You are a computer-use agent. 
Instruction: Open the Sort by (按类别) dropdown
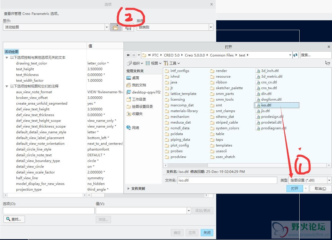click(211, 27)
